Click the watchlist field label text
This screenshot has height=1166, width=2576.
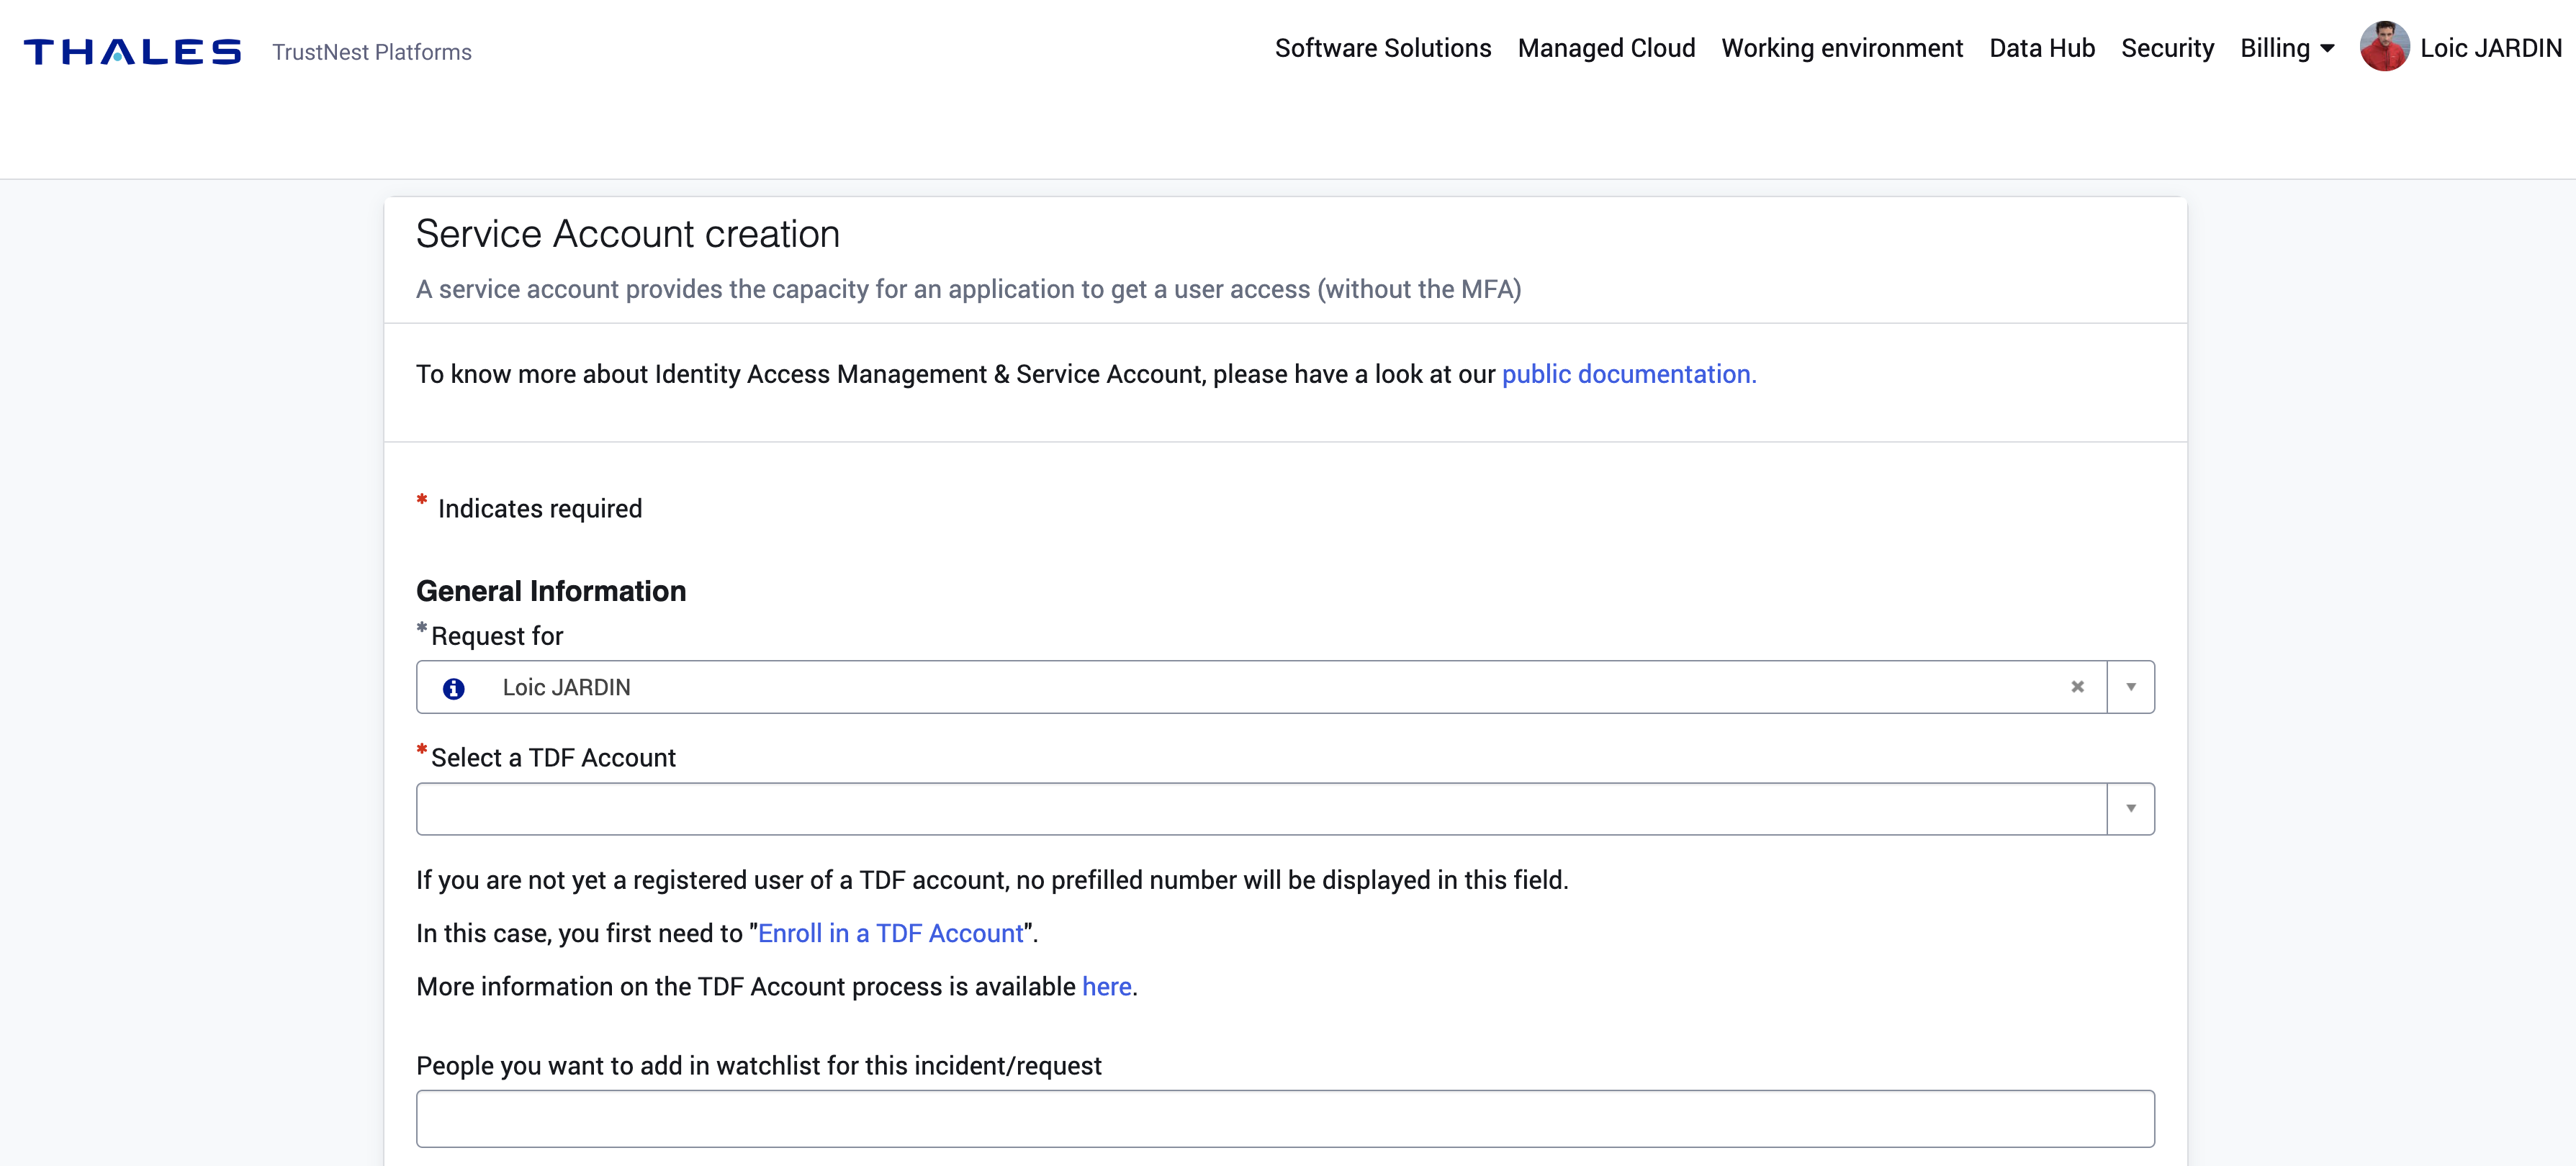coord(758,1066)
